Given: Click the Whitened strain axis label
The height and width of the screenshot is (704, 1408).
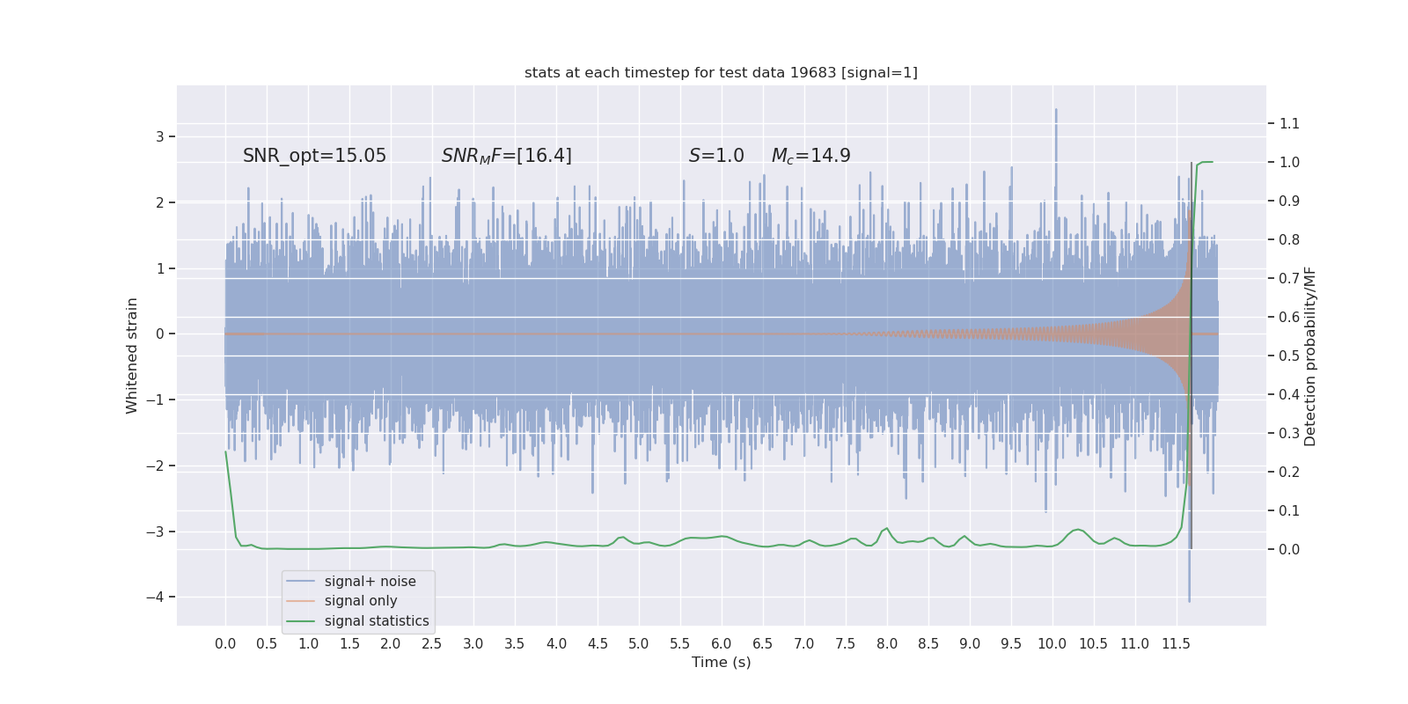Looking at the screenshot, I should coord(132,356).
